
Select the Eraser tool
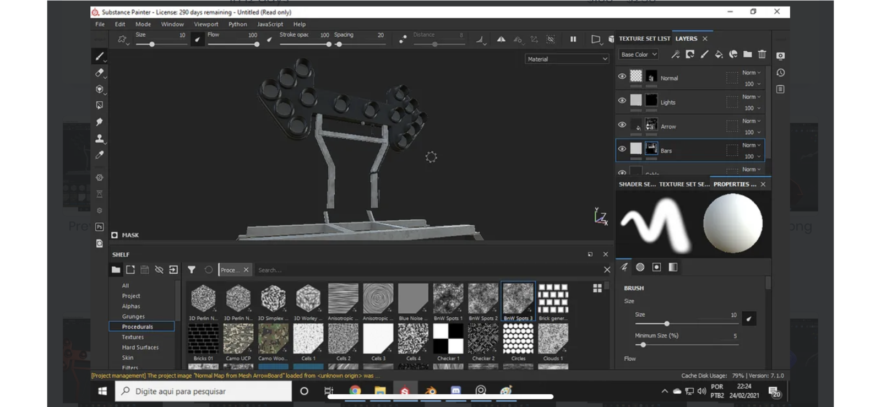(99, 73)
